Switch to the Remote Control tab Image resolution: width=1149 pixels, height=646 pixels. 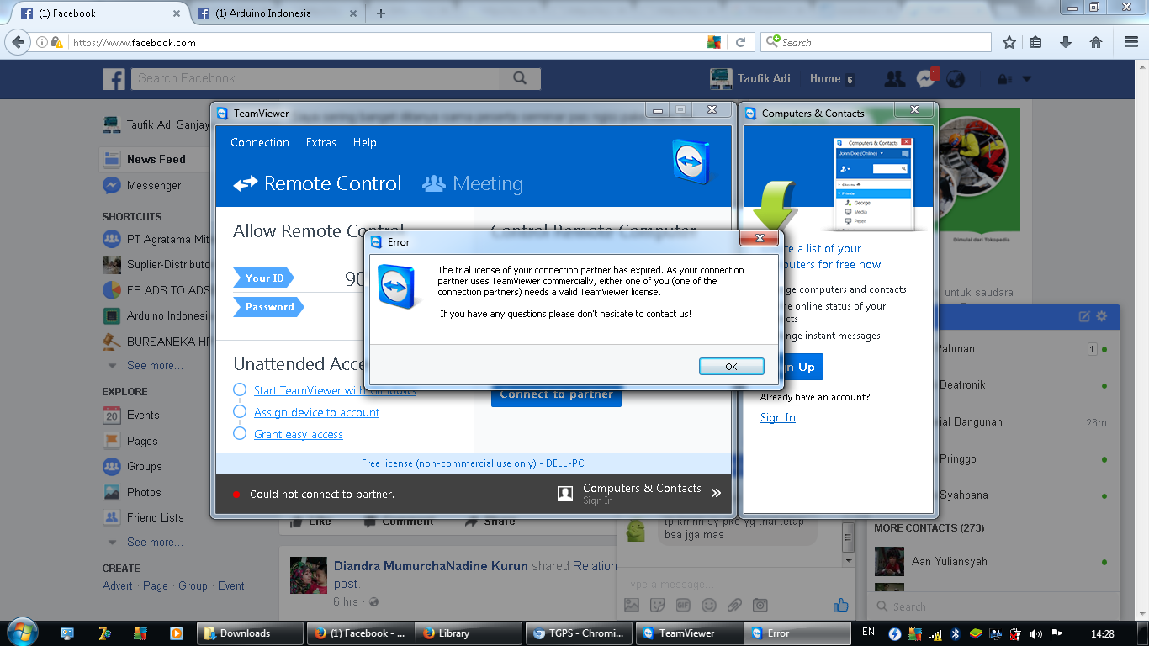click(x=318, y=183)
